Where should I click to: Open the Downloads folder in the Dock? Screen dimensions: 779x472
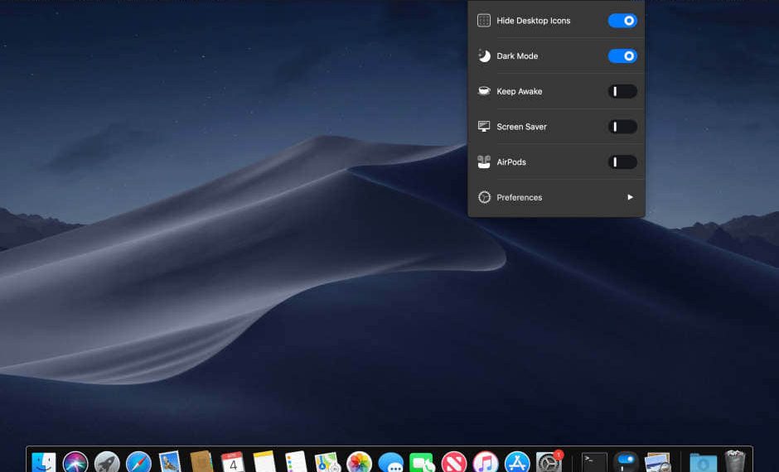pos(703,462)
